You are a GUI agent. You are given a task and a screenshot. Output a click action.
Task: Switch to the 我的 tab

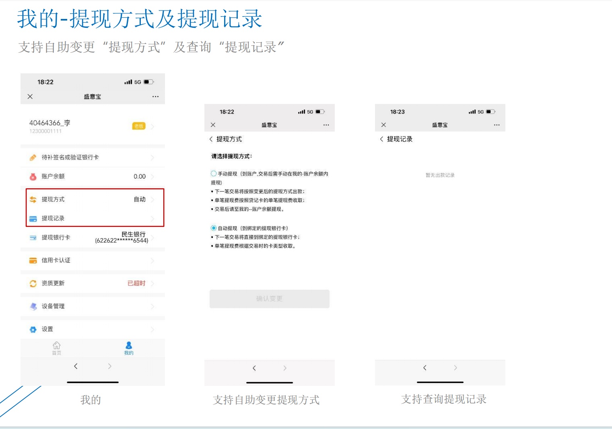click(x=129, y=348)
